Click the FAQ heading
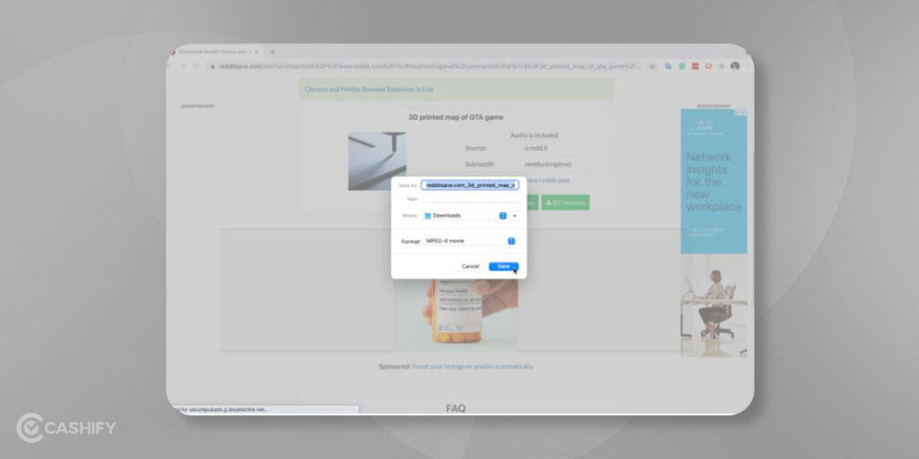The height and width of the screenshot is (459, 919). (455, 408)
